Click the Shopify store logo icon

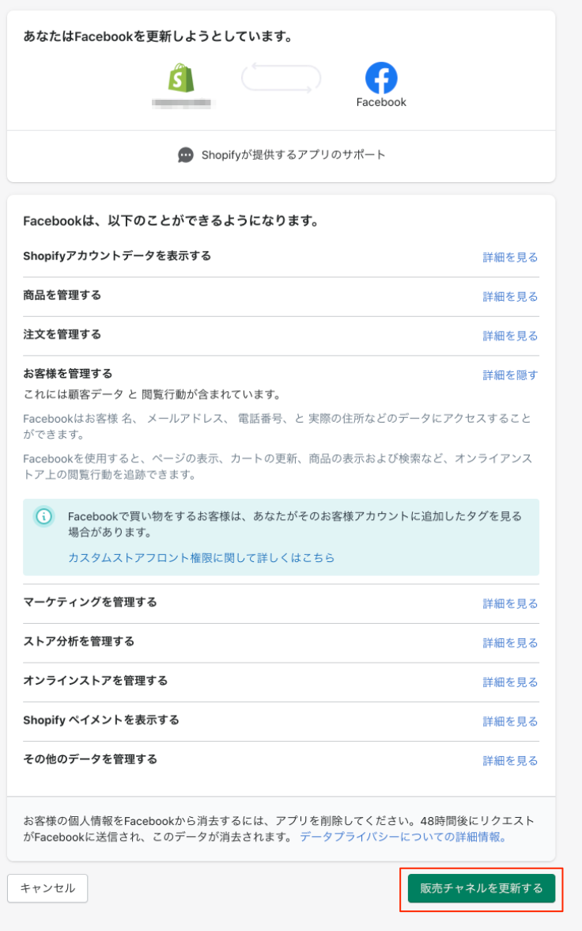pos(180,79)
